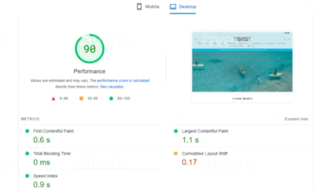Click the '50–89' legend text

[93, 98]
